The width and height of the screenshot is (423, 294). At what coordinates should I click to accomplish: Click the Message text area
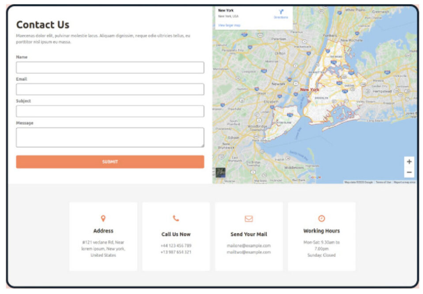[x=110, y=137]
